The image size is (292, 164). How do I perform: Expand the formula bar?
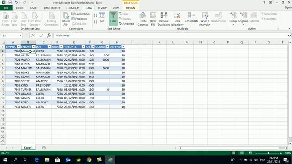tap(289, 36)
